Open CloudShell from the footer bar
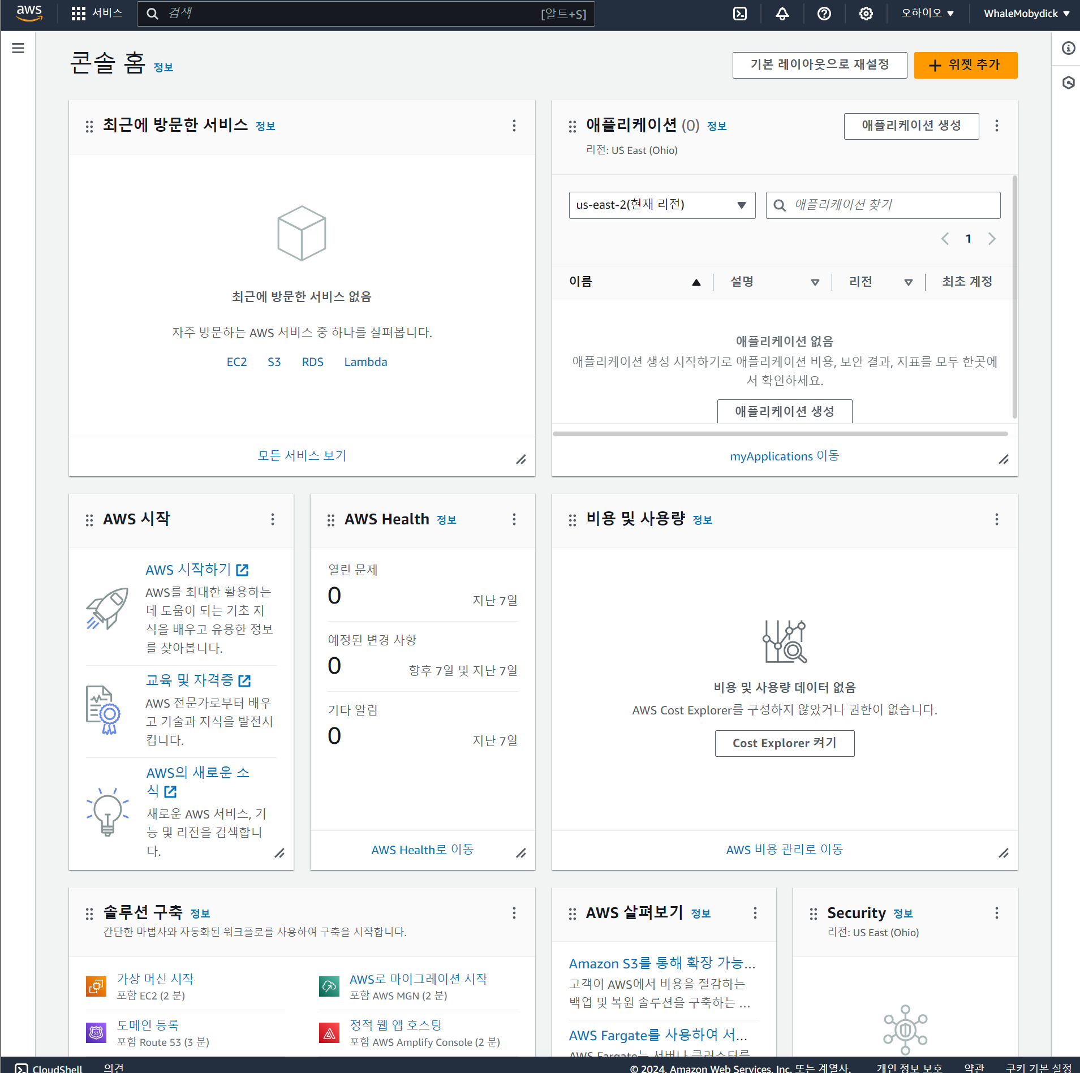Image resolution: width=1080 pixels, height=1073 pixels. click(49, 1068)
